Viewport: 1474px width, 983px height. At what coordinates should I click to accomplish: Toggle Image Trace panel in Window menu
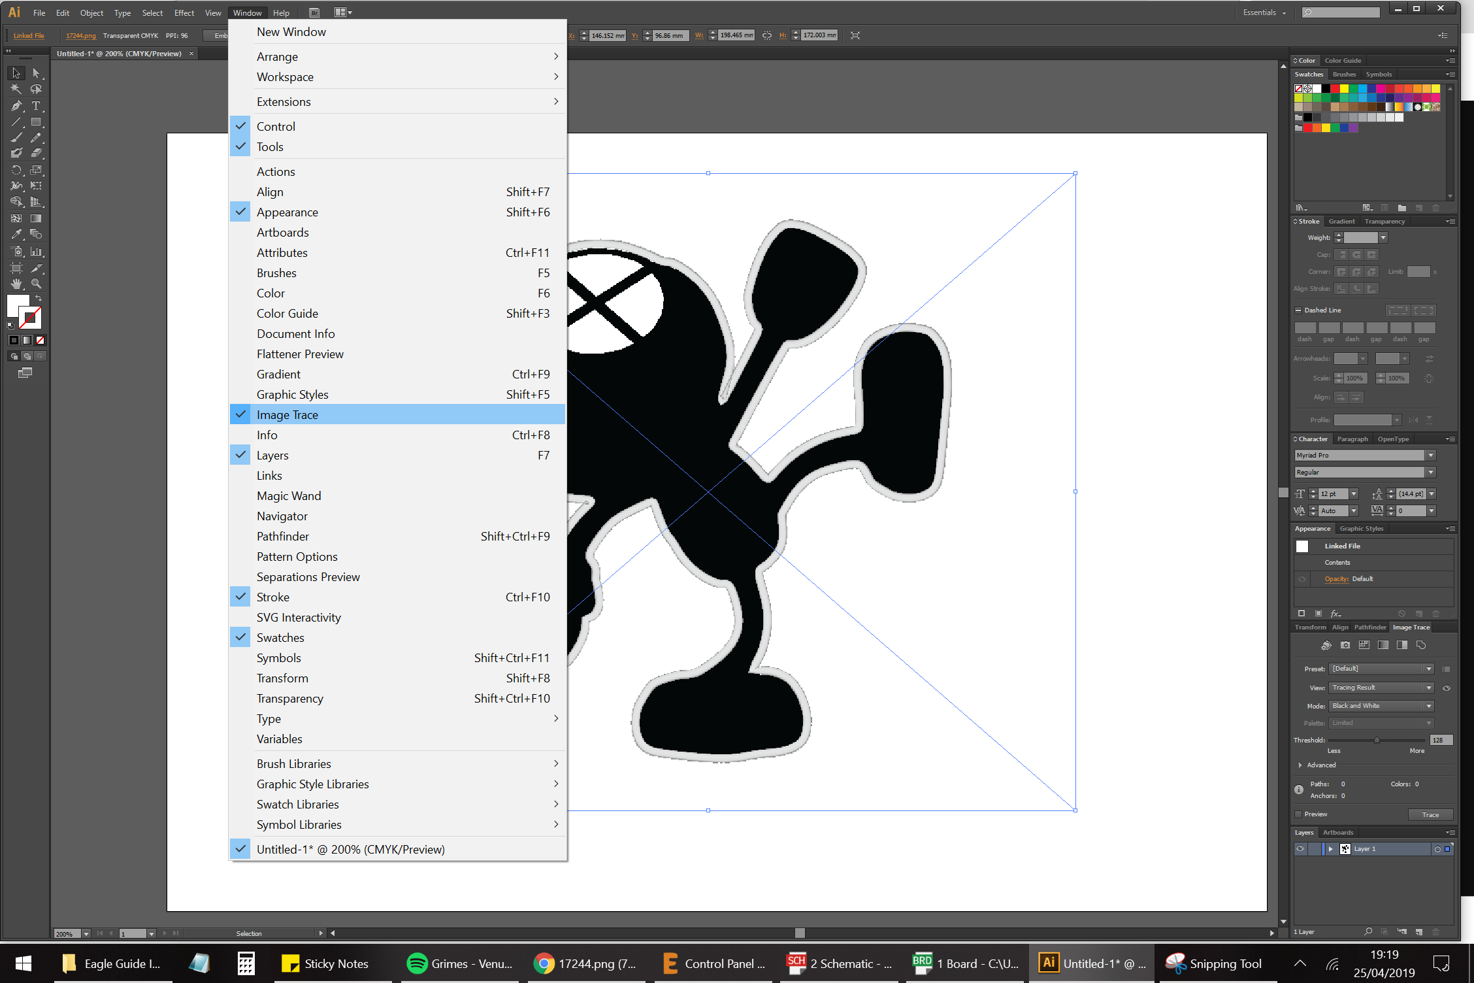click(397, 415)
